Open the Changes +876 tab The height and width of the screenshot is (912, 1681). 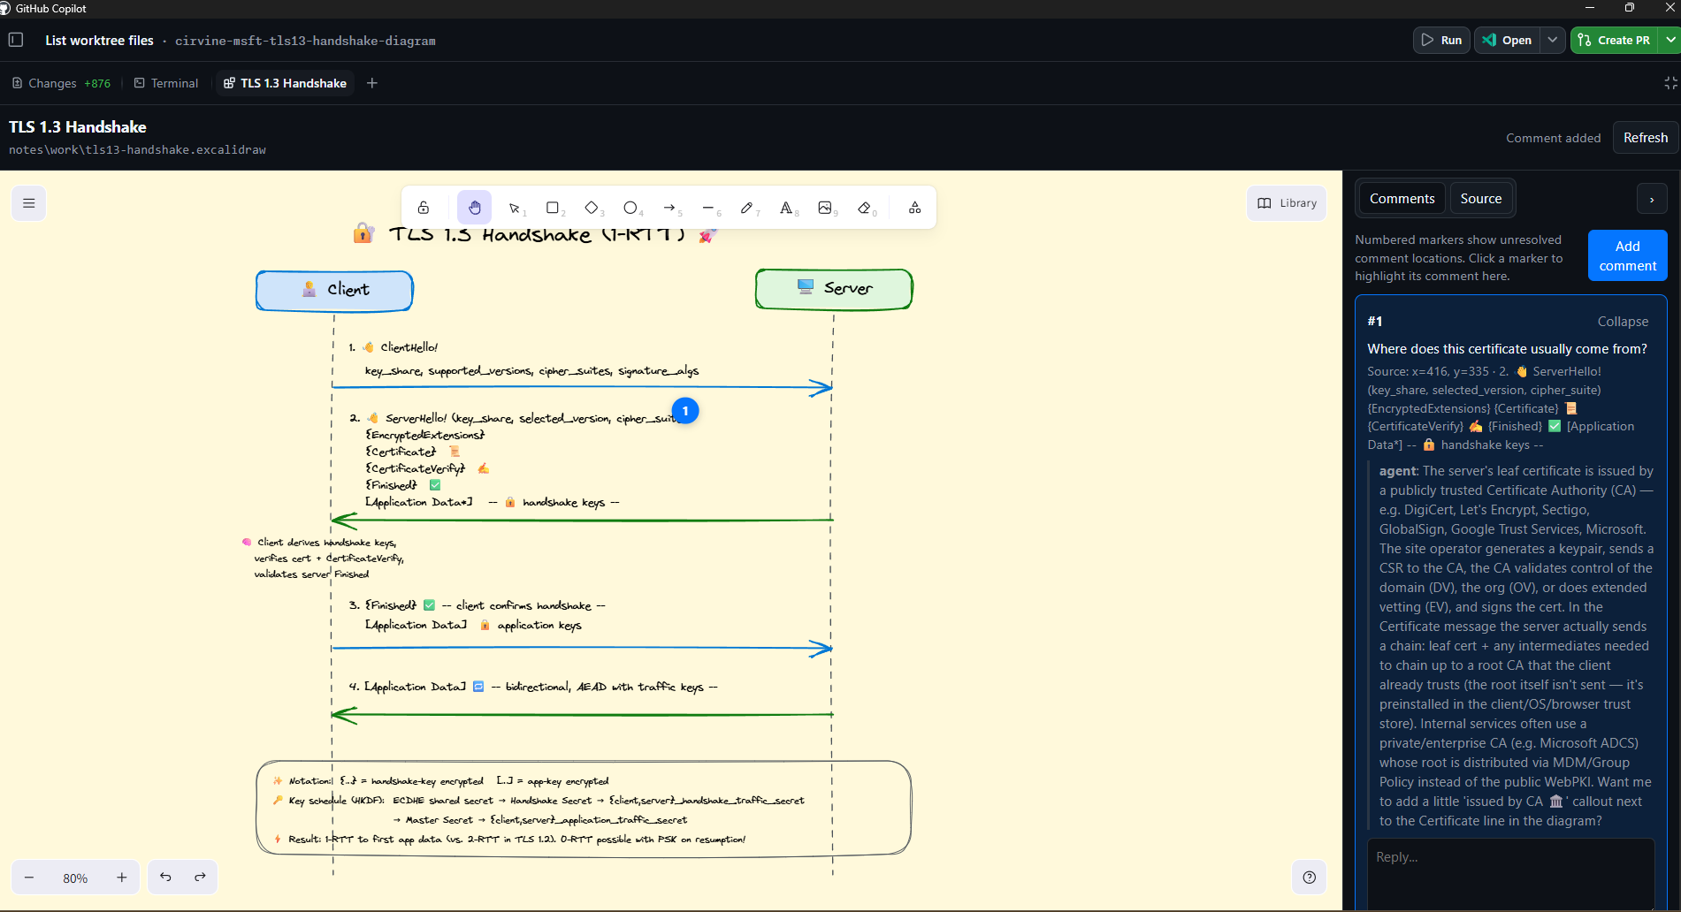[x=62, y=83]
